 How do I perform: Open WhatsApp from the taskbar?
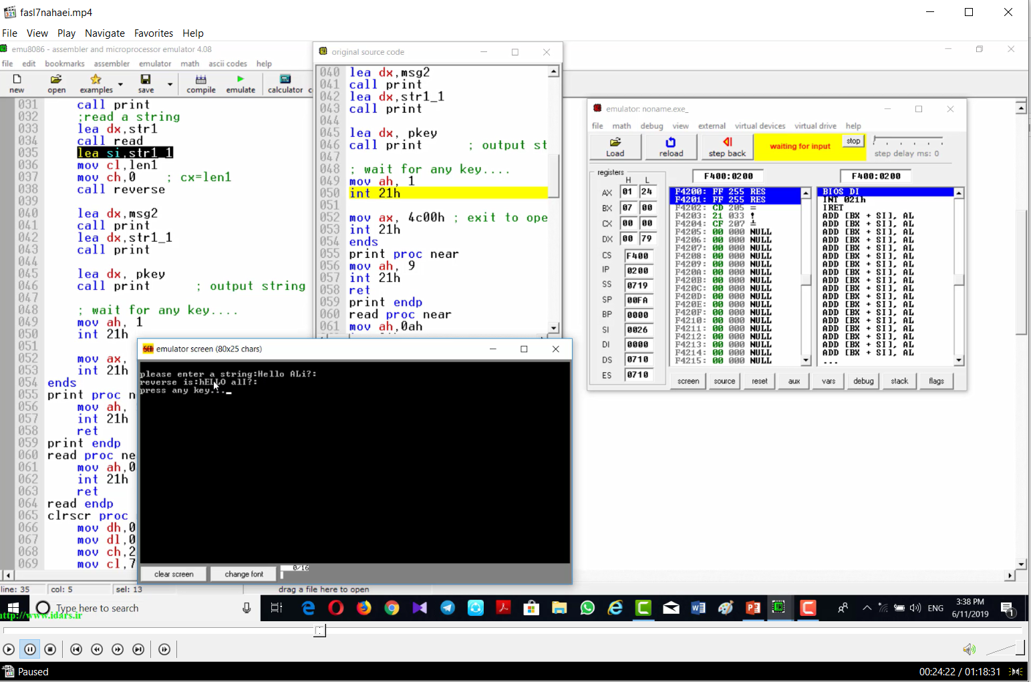(x=587, y=608)
